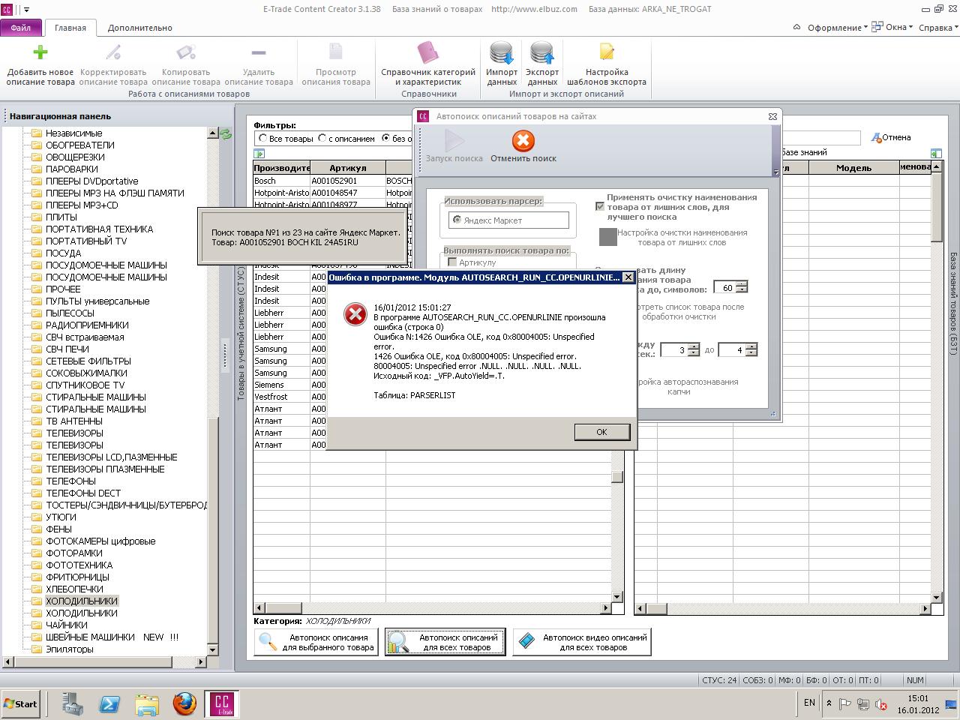Click the view product description page icon
The height and width of the screenshot is (720, 960).
335,52
